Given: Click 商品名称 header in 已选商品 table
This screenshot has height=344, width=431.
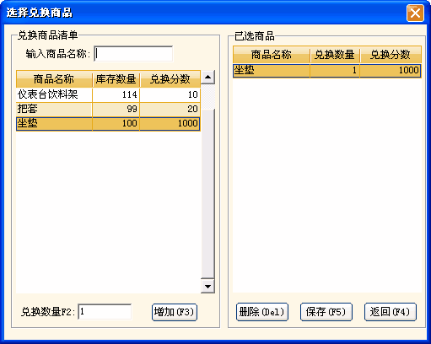Looking at the screenshot, I should point(272,55).
